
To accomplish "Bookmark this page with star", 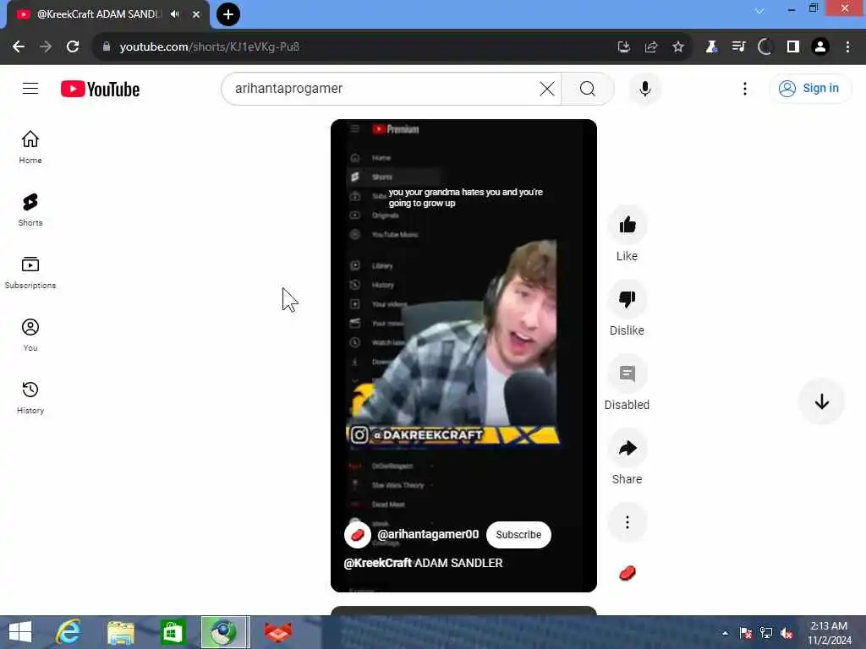I will [x=677, y=47].
